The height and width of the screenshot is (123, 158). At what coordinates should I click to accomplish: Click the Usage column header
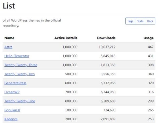click(x=149, y=38)
